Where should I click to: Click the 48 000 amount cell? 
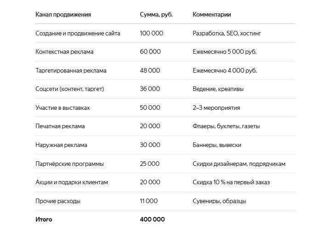[x=150, y=71]
